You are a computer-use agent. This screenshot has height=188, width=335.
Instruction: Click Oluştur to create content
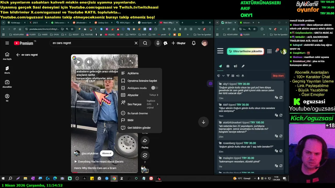click(178, 43)
